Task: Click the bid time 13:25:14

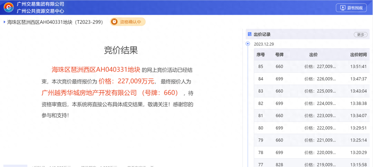Action: pos(358,140)
